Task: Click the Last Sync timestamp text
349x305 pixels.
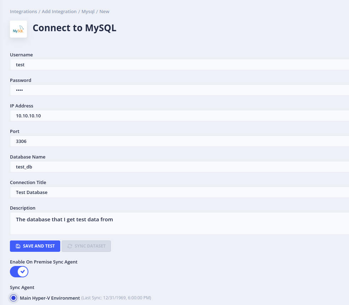Action: [116, 298]
